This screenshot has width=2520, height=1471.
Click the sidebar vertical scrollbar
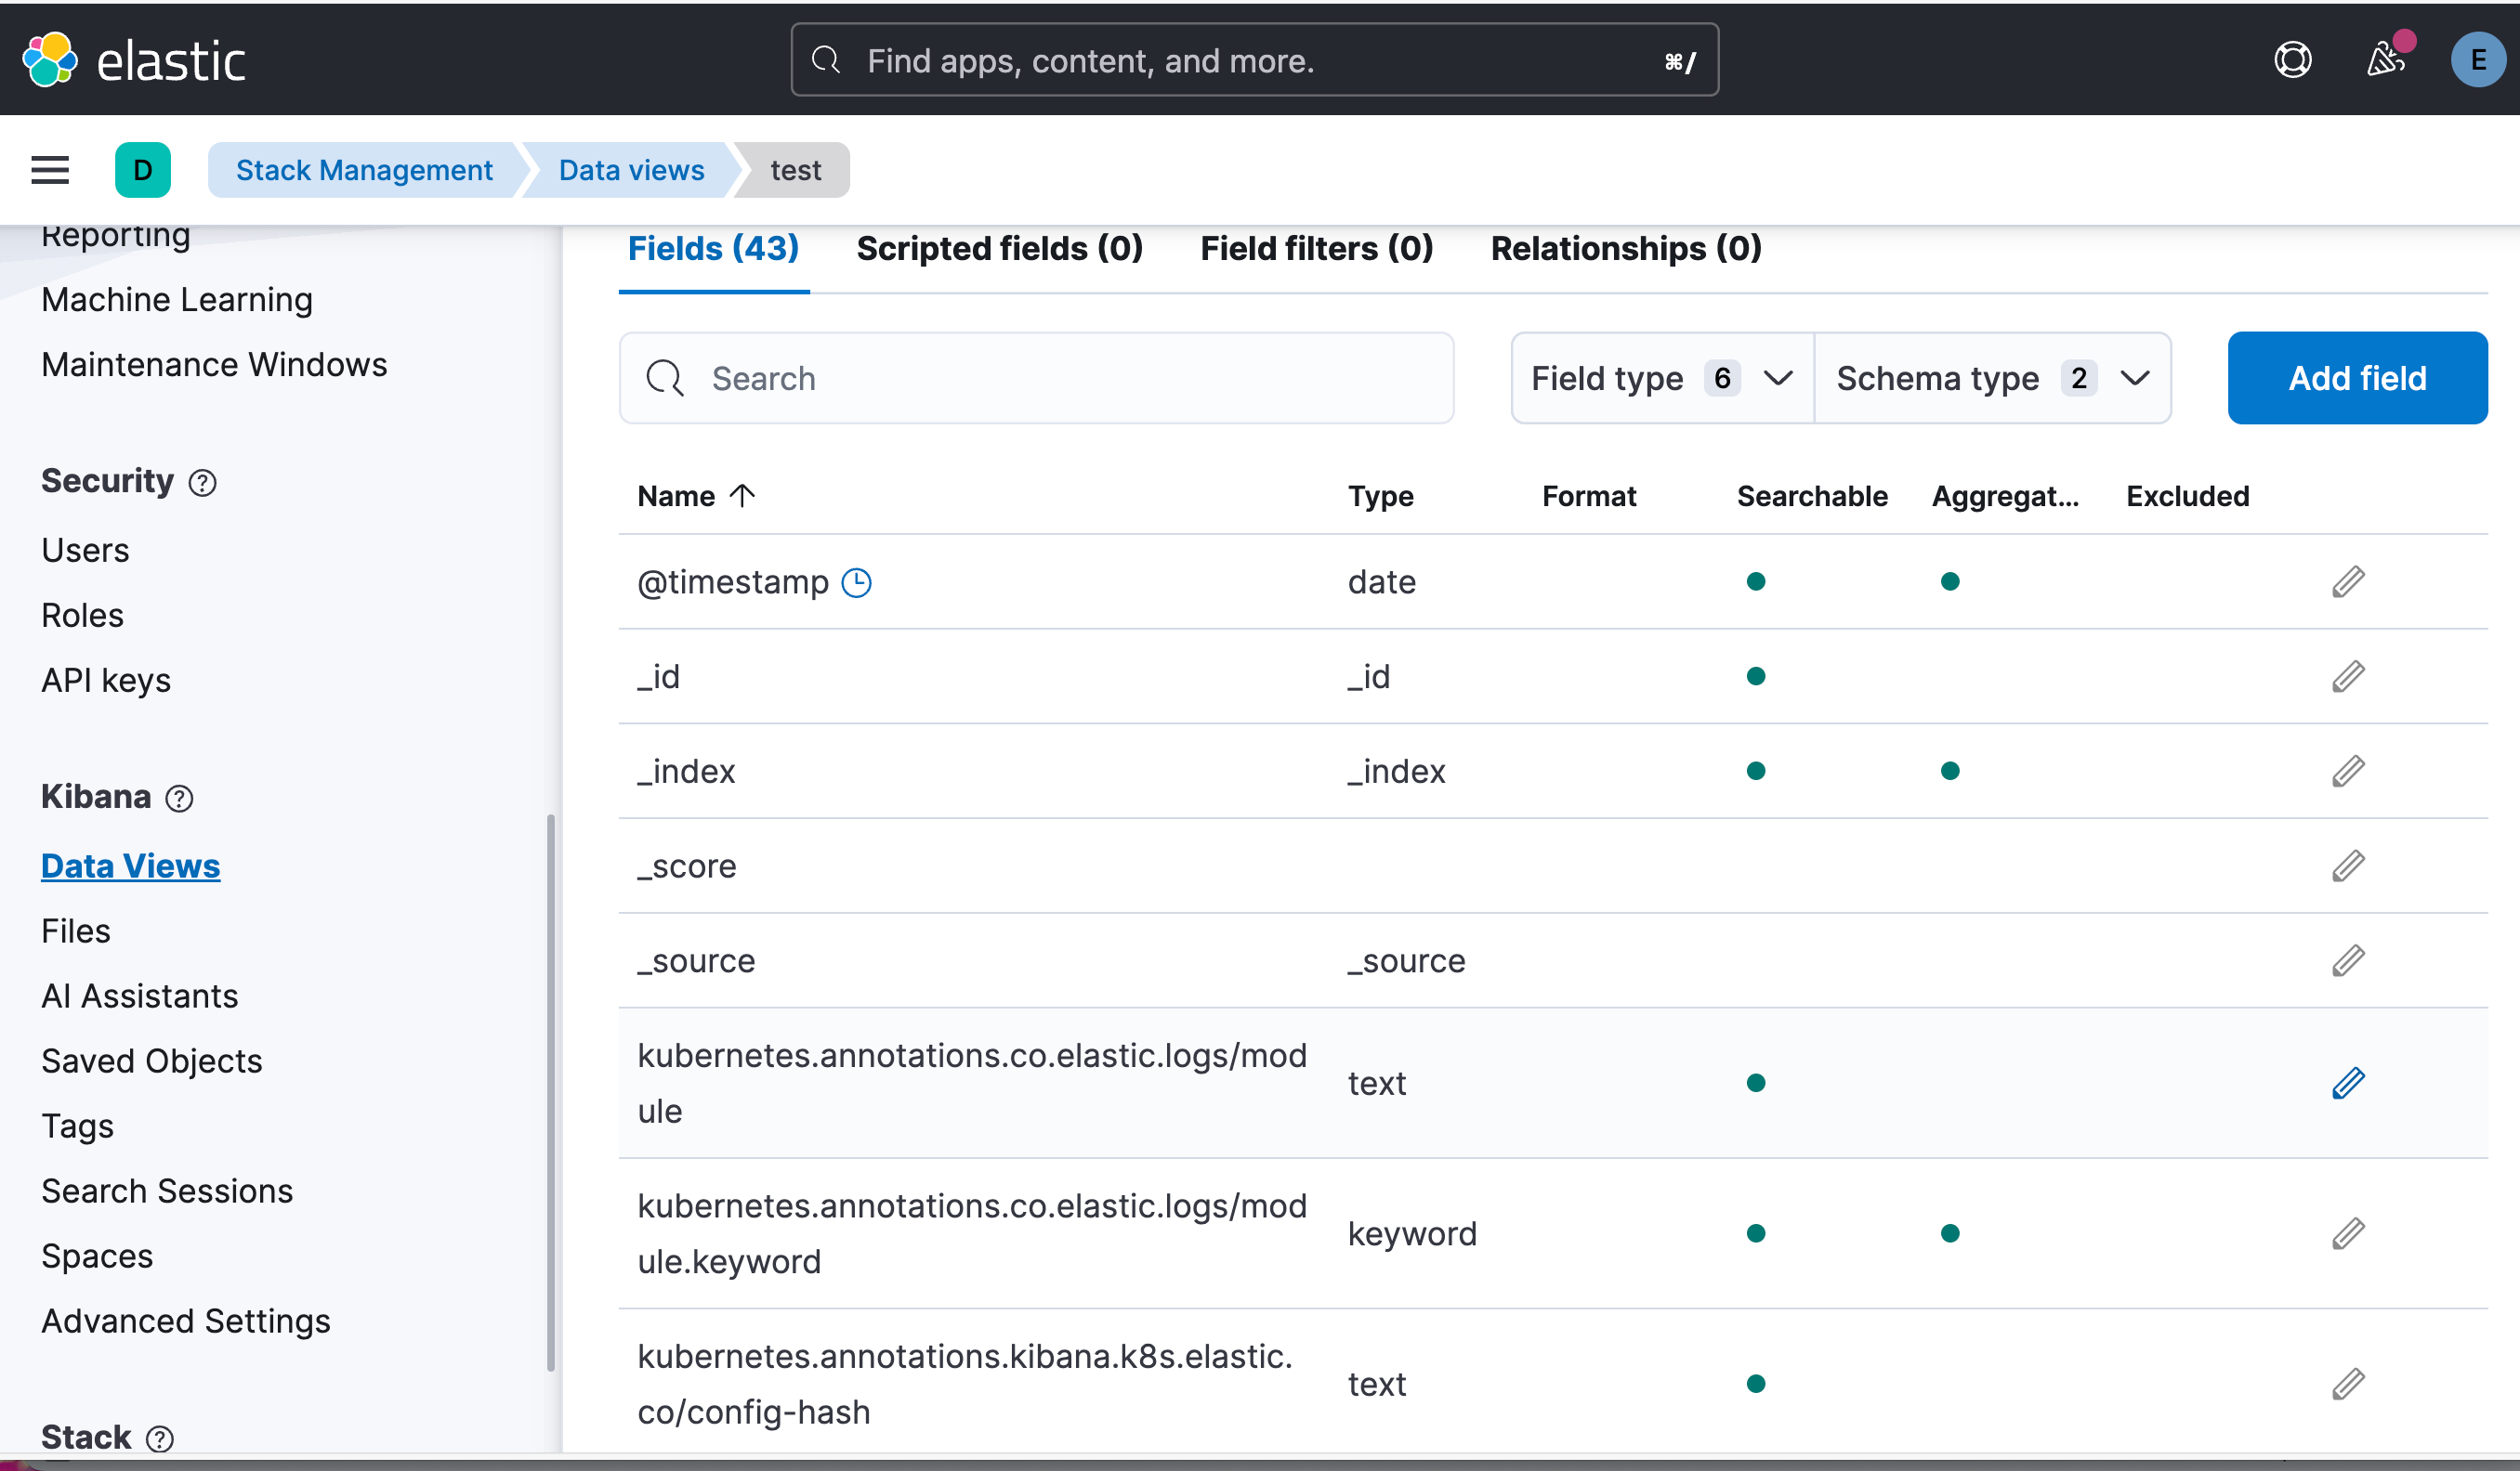(551, 1092)
